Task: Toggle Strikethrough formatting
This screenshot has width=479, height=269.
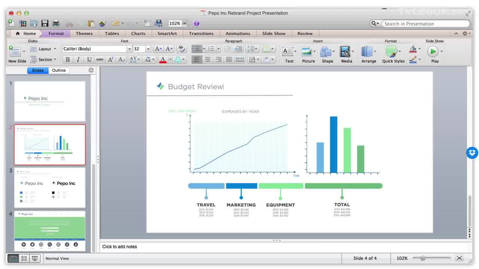Action: (x=100, y=59)
